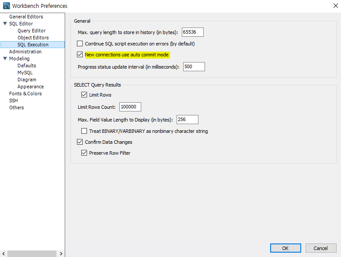Open Query Editor preferences page
The height and width of the screenshot is (257, 341).
click(x=31, y=31)
